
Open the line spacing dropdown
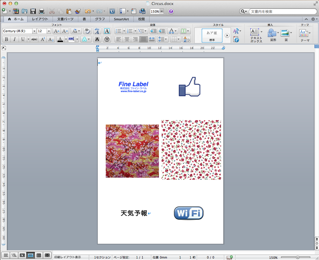coord(163,39)
